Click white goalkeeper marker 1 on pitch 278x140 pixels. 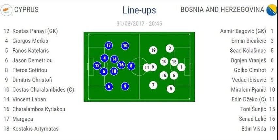click(x=181, y=67)
